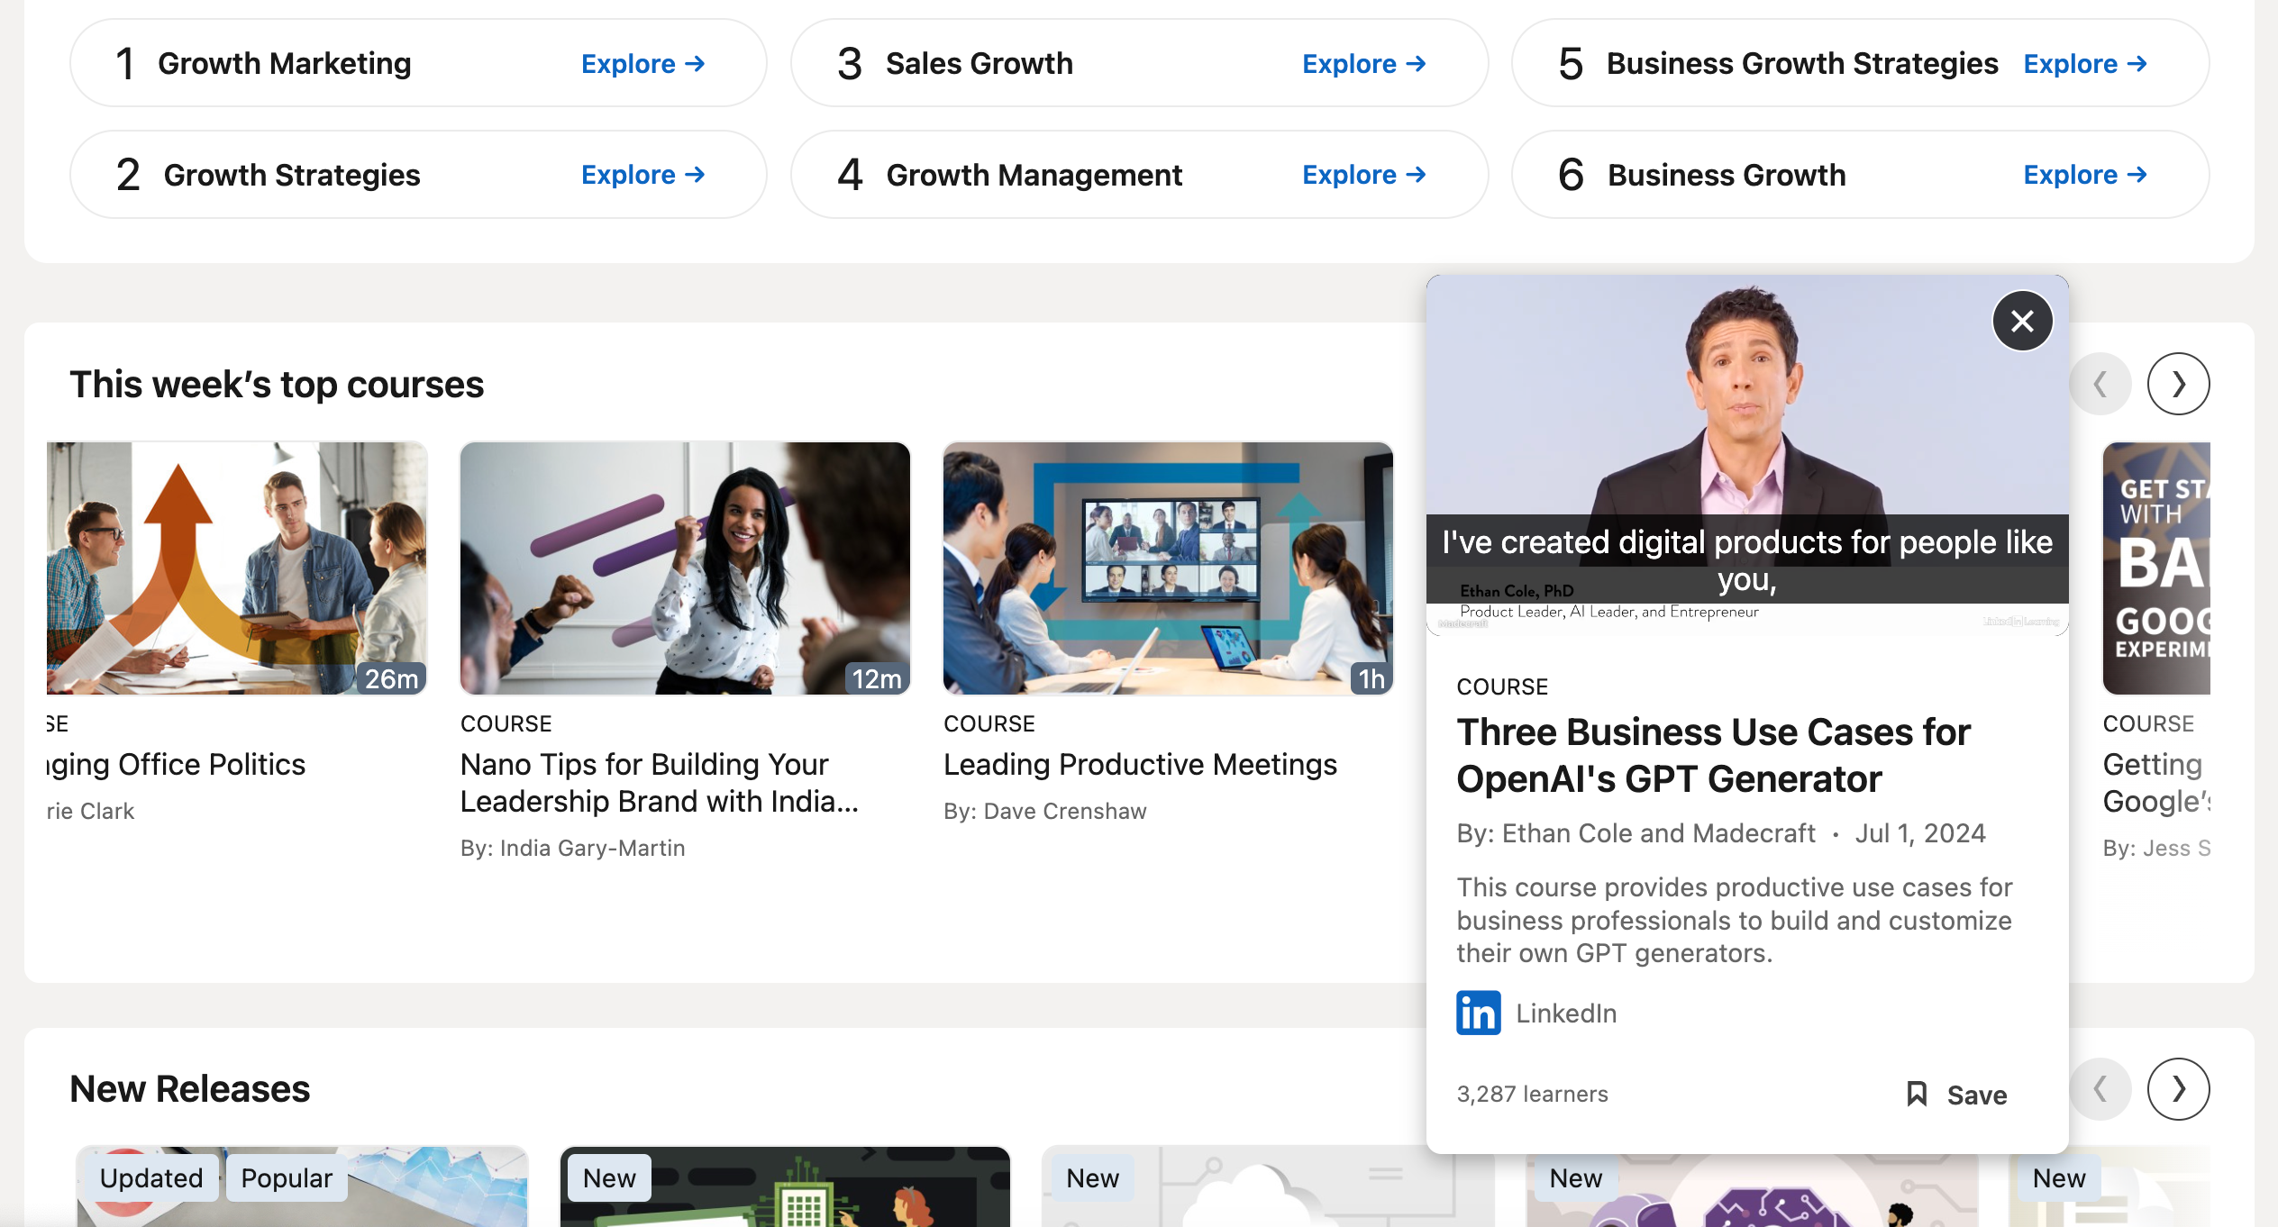Explore Growth Management
The image size is (2278, 1227).
[1364, 175]
